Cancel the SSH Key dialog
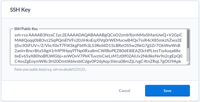The image size is (200, 102). point(124,91)
